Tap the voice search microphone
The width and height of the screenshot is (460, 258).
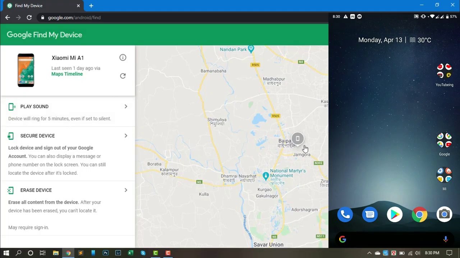pyautogui.click(x=446, y=239)
